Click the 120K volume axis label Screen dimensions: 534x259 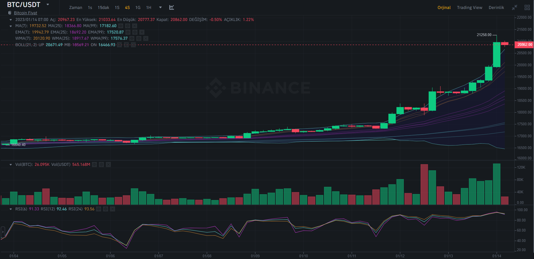point(521,167)
